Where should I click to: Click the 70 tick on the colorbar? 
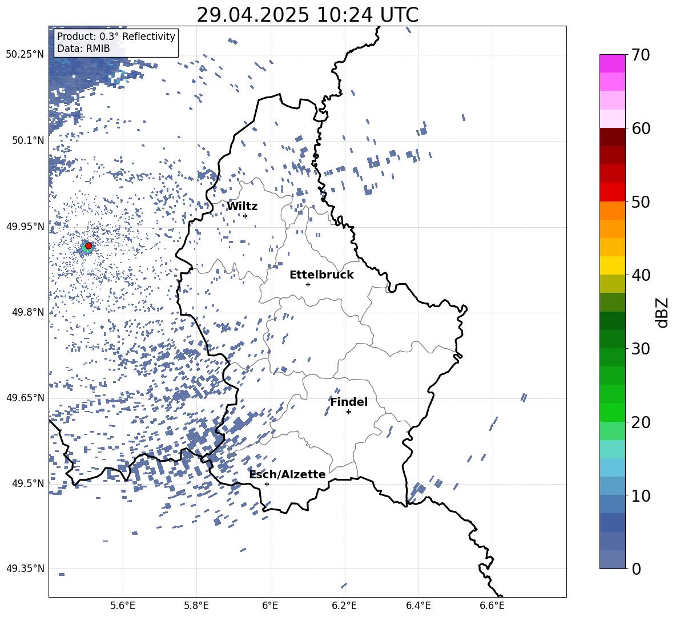pos(641,55)
